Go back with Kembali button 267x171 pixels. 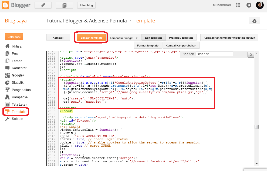click(58, 38)
